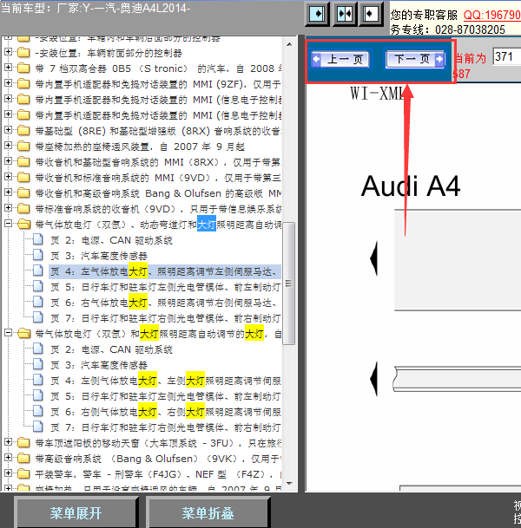Expand the 带基础型 (8RE) 音响系统 folder
The width and height of the screenshot is (521, 528).
coord(8,130)
